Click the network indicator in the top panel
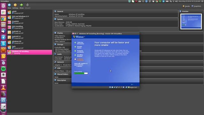The height and width of the screenshot is (115, 204). pyautogui.click(x=171, y=1)
